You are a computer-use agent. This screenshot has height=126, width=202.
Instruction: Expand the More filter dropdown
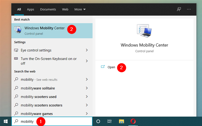point(80,9)
